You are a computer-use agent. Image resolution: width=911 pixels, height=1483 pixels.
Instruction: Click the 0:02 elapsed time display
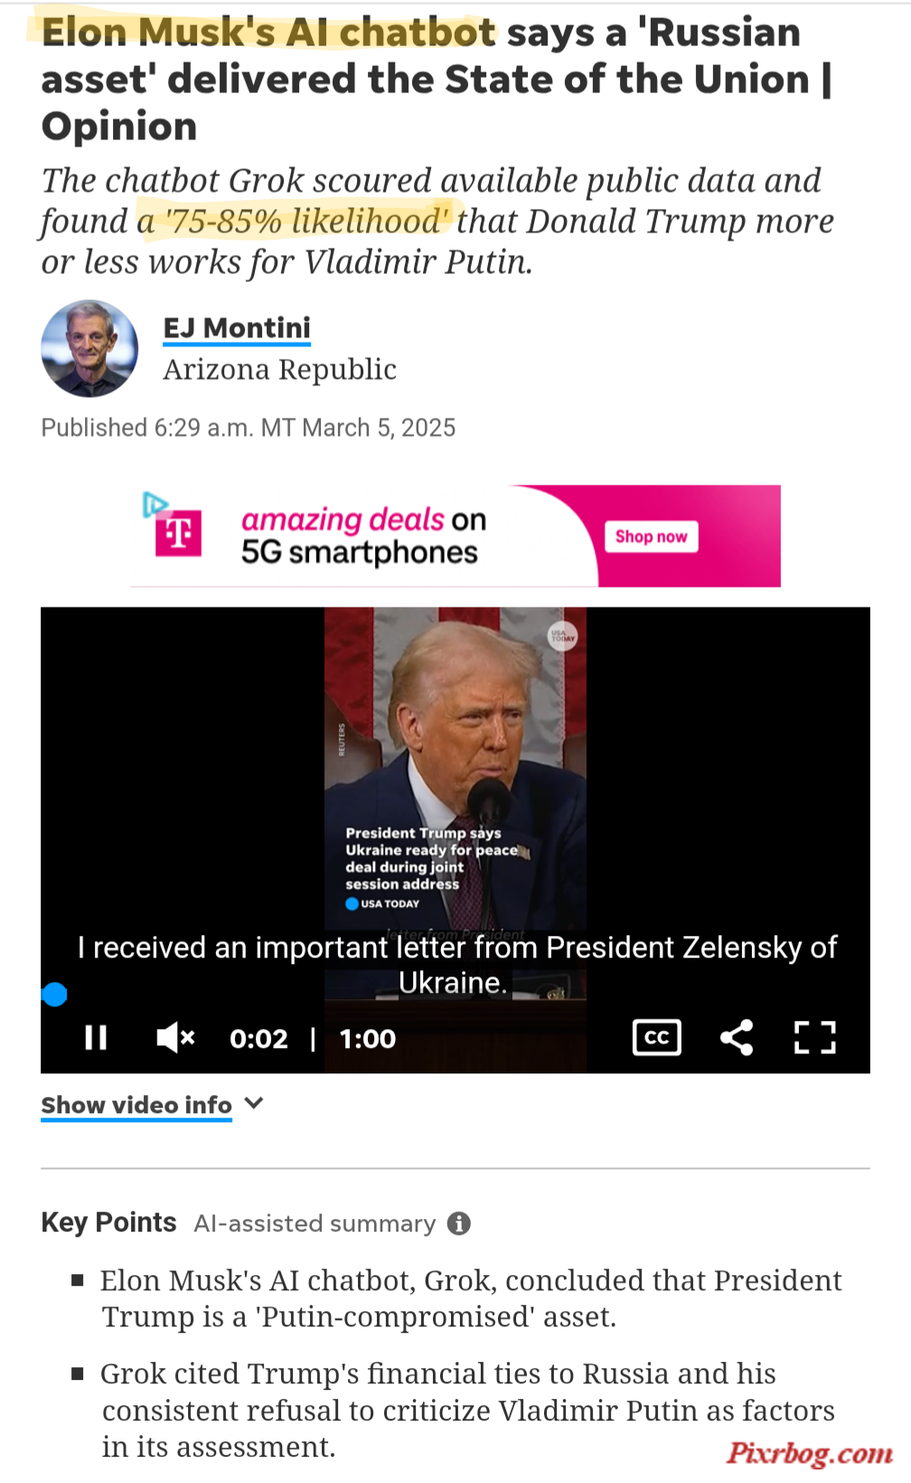(x=258, y=1038)
